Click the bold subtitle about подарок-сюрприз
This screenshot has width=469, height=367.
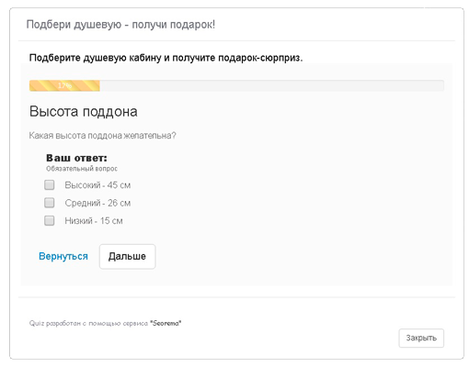[x=166, y=58]
